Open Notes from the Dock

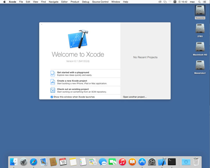[73, 162]
